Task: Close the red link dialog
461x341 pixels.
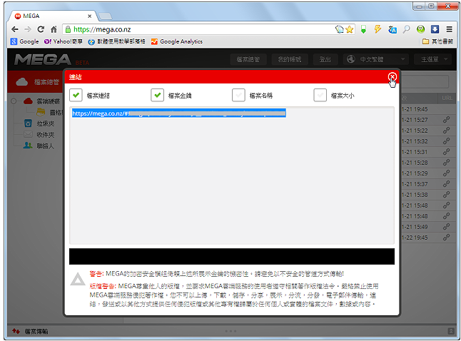Action: tap(392, 77)
